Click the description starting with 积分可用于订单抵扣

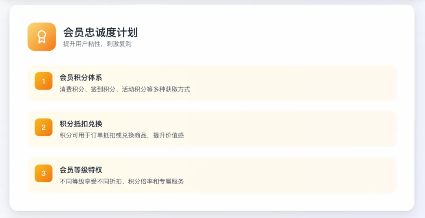122,136
